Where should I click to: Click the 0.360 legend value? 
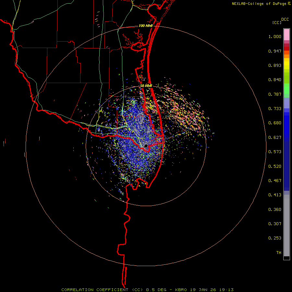pos(275,210)
